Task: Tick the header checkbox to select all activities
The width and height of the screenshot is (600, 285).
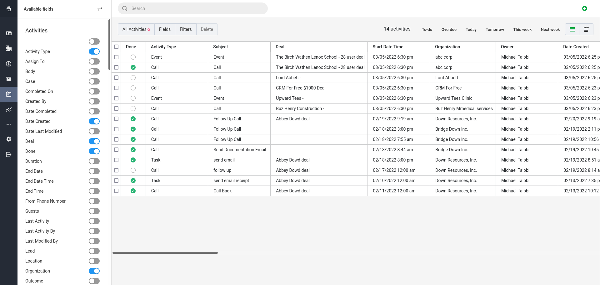Action: 116,47
